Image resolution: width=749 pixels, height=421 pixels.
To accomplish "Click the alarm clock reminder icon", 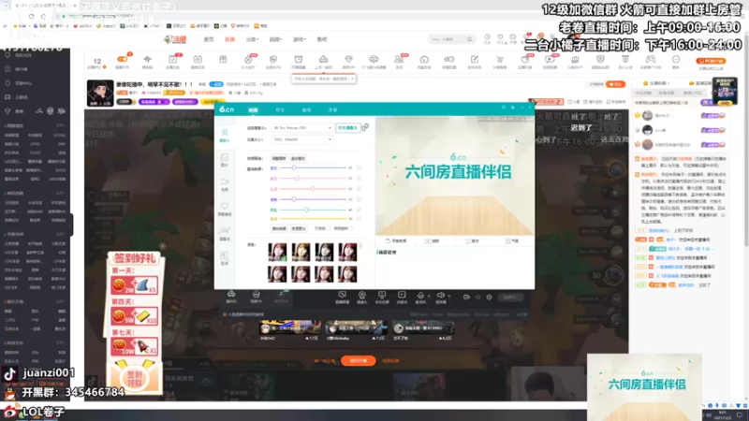I will point(298,61).
